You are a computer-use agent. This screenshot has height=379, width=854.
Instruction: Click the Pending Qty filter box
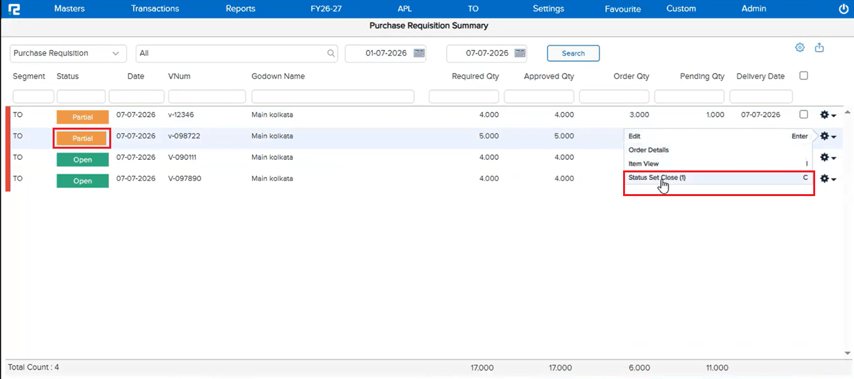point(690,97)
